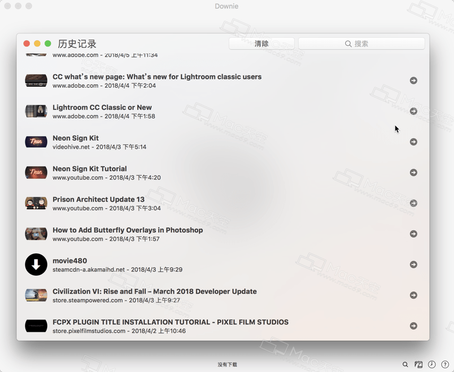Close the 历史记录 window with red button

(27, 43)
